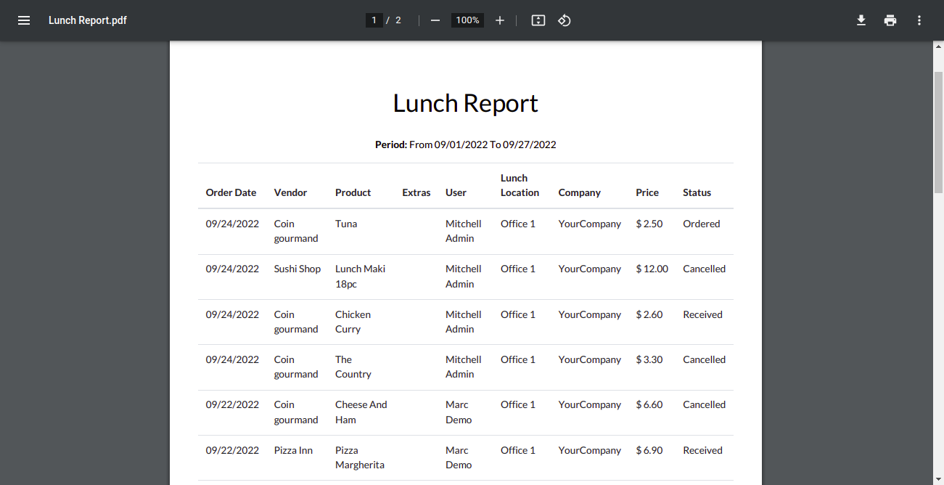This screenshot has width=944, height=485.
Task: Click the $ 2.50 price
Action: (649, 224)
